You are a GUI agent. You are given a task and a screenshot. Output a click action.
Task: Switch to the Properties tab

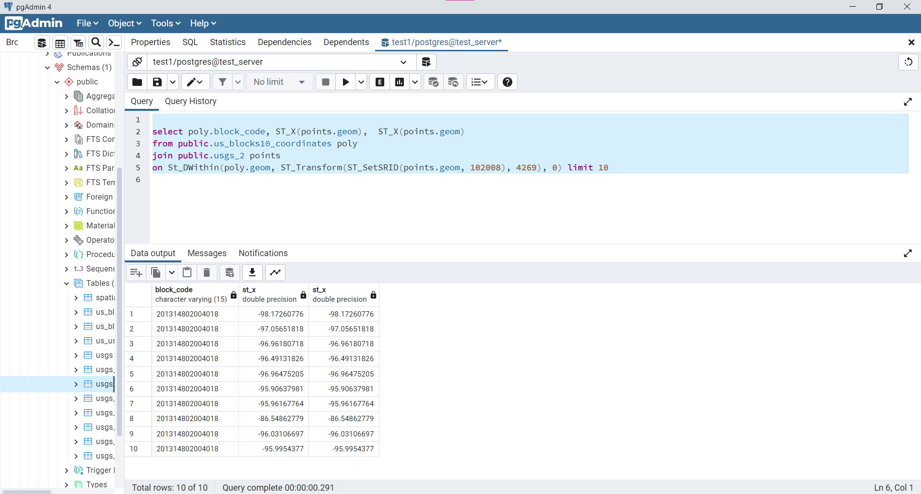tap(151, 42)
